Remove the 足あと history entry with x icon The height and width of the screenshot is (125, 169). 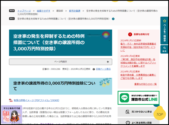coord(113,19)
